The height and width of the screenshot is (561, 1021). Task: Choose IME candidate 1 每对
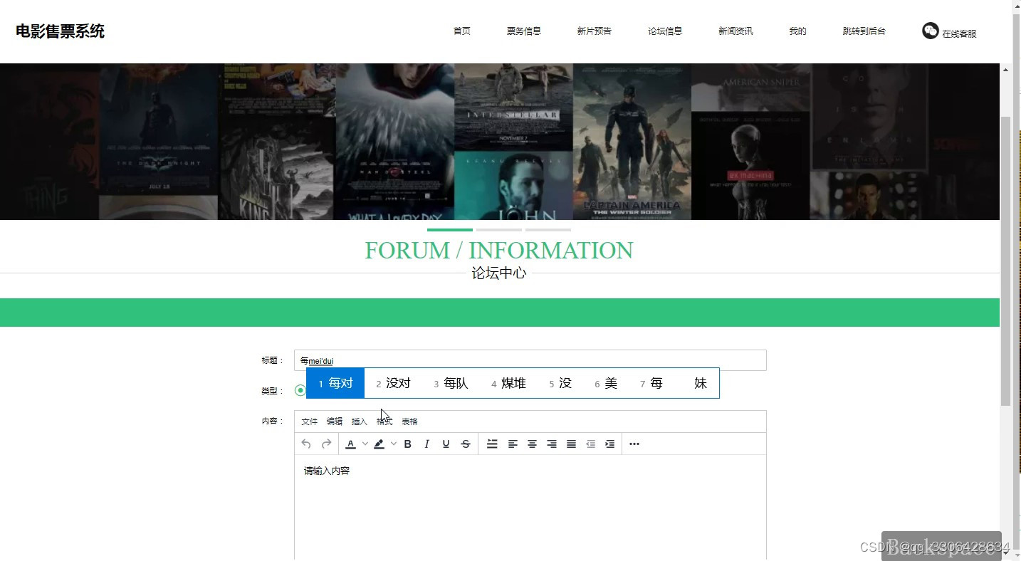335,383
